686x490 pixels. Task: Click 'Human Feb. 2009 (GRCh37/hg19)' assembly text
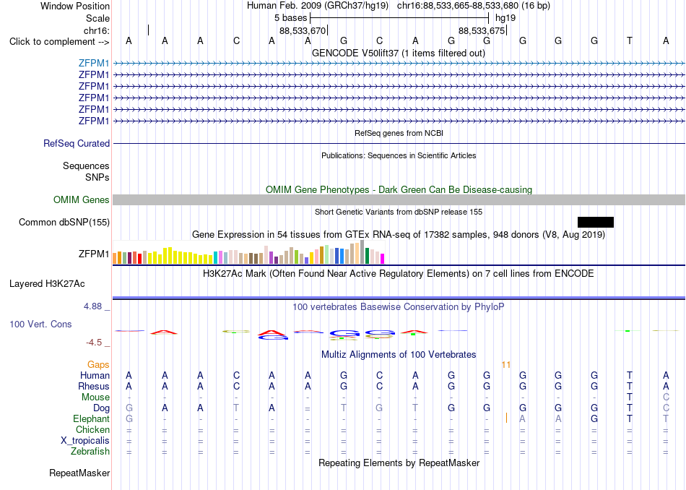point(318,6)
